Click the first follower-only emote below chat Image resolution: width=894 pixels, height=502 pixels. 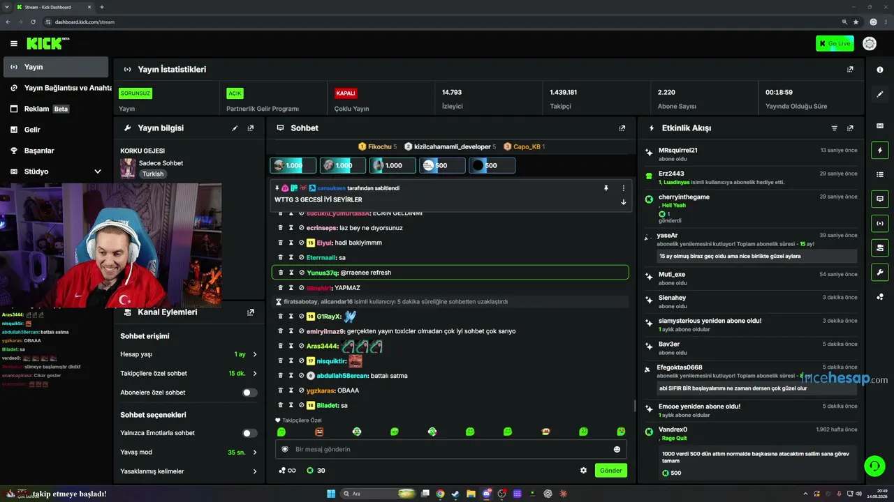[281, 432]
